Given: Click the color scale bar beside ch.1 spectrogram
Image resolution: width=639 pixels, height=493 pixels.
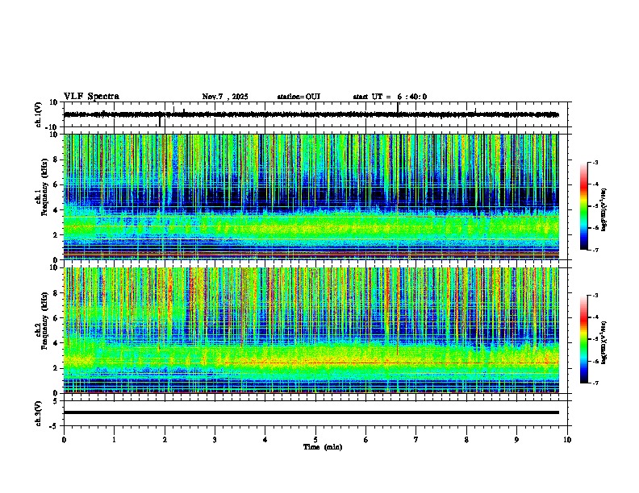Looking at the screenshot, I should [x=584, y=206].
